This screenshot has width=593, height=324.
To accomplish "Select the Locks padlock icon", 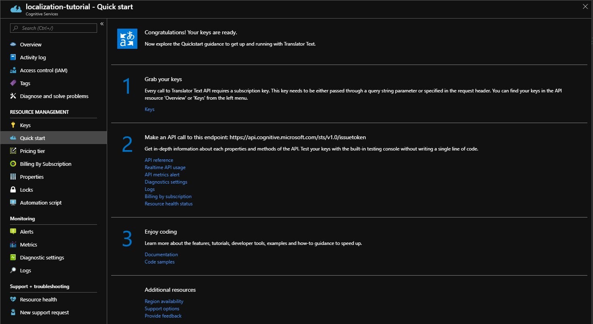I will (13, 190).
